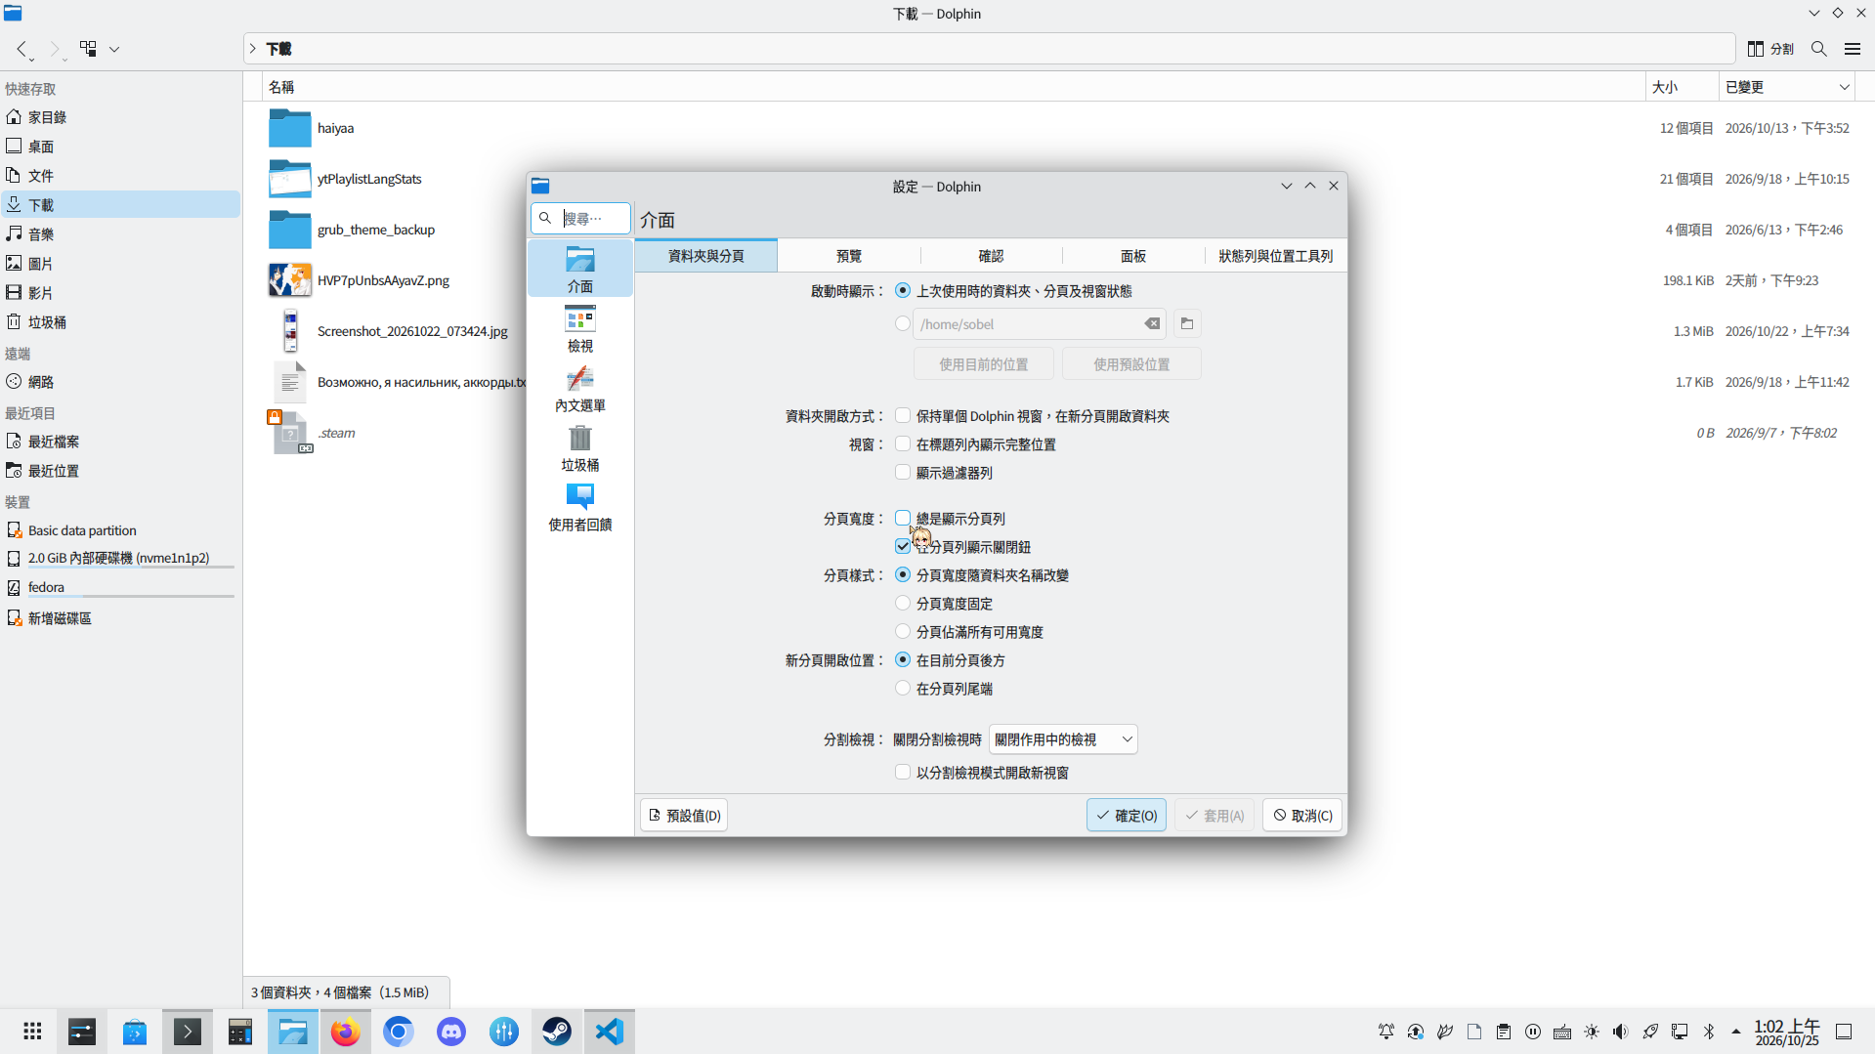Screen dimensions: 1875x1054
Task: Uncheck 在分頁列顯示關閉鈕 checkbox
Action: [903, 547]
